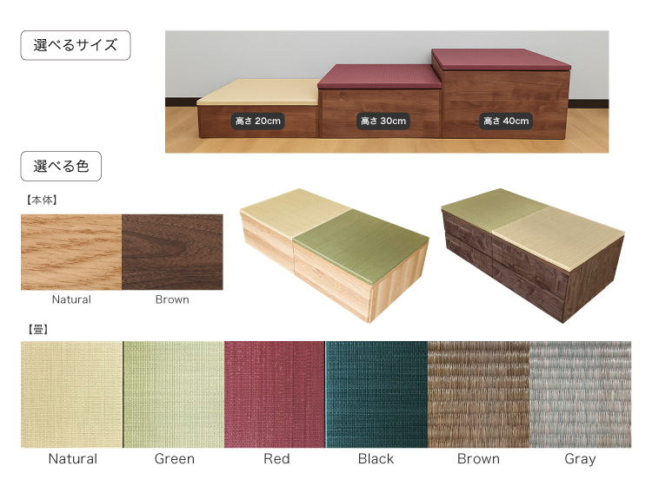Click the 【本体】 section heading
The image size is (652, 486).
point(42,200)
